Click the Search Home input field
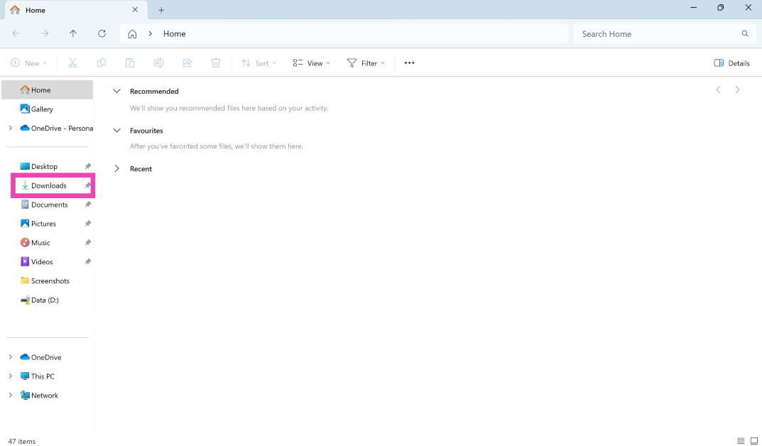The width and height of the screenshot is (762, 446). (657, 33)
